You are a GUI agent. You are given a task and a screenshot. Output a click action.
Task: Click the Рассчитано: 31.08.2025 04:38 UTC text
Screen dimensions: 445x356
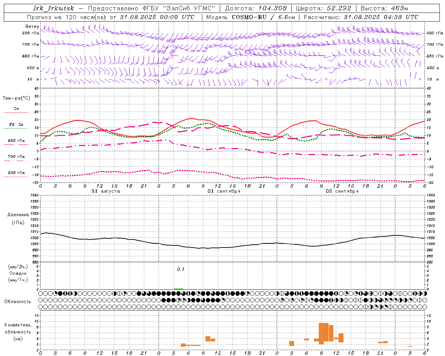point(361,17)
